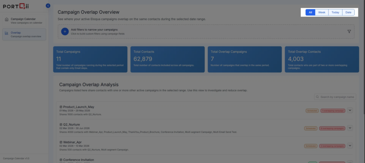Image resolution: width=365 pixels, height=163 pixels.
Task: Switch date range to Week
Action: (322, 12)
